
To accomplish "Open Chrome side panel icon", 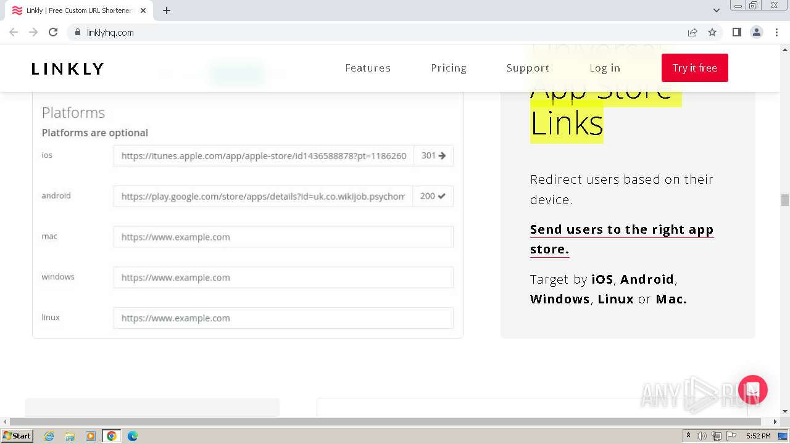I will coord(736,32).
